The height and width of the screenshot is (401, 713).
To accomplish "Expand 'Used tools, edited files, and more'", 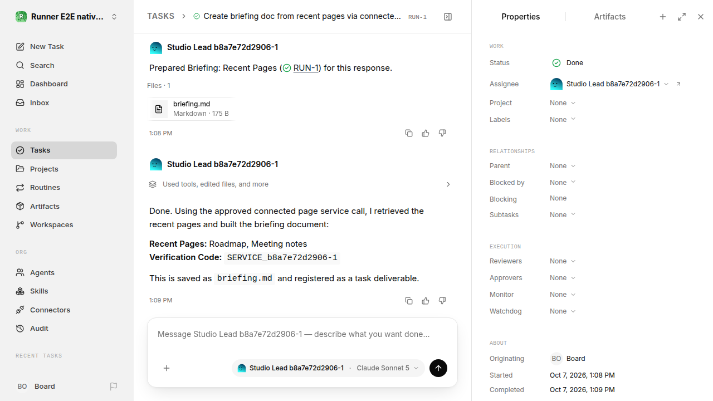I will [300, 184].
